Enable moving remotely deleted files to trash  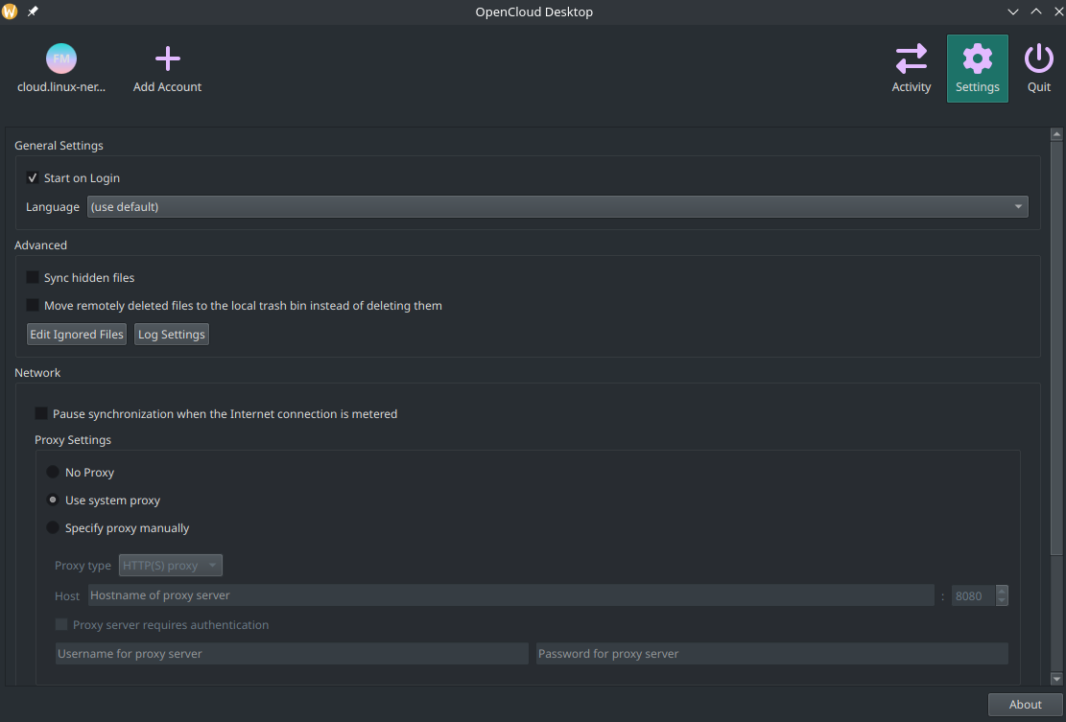pyautogui.click(x=32, y=305)
